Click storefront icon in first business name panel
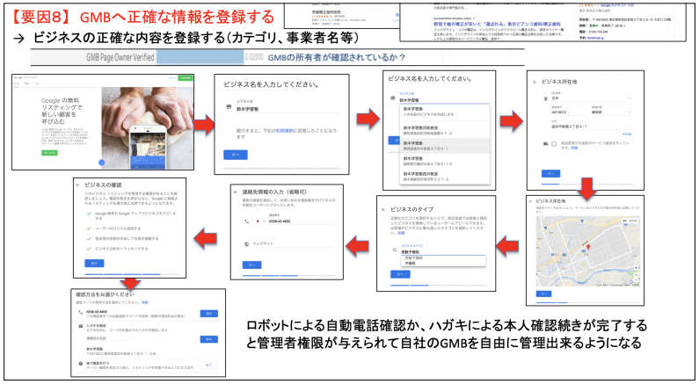The width and height of the screenshot is (699, 384). tap(229, 107)
